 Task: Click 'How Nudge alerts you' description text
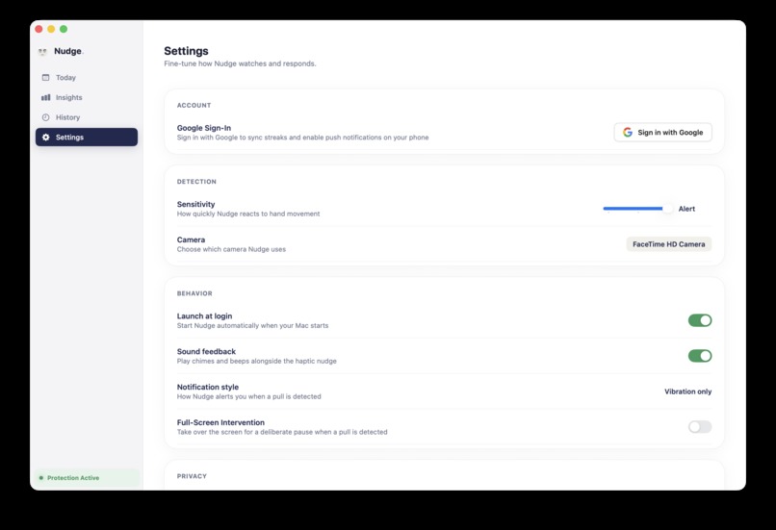coord(249,396)
